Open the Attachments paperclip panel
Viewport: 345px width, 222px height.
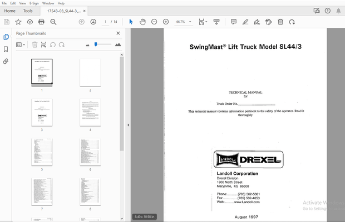pyautogui.click(x=6, y=61)
